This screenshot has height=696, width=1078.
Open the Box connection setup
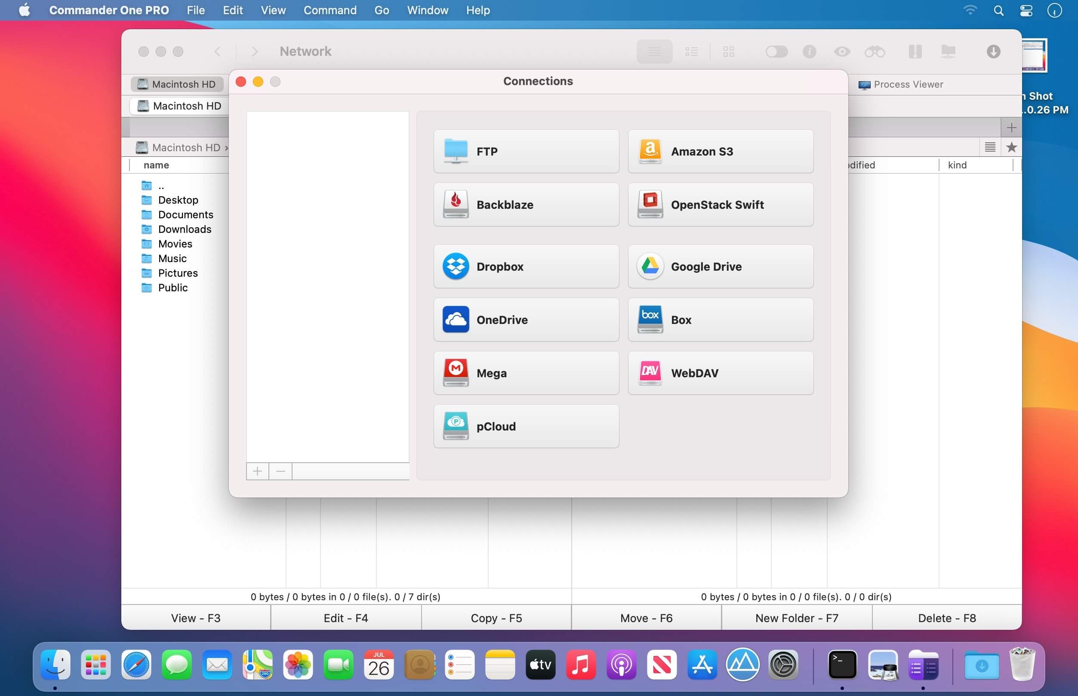721,320
